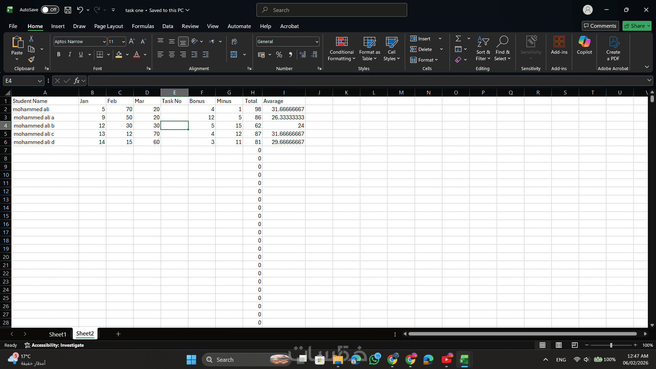
Task: Click the Fill down icon
Action: 458,49
